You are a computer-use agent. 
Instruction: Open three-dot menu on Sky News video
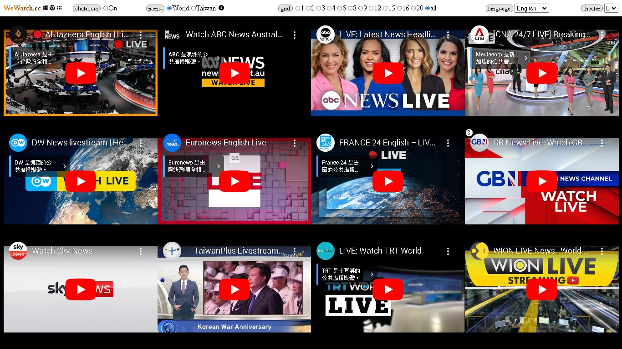coord(141,251)
